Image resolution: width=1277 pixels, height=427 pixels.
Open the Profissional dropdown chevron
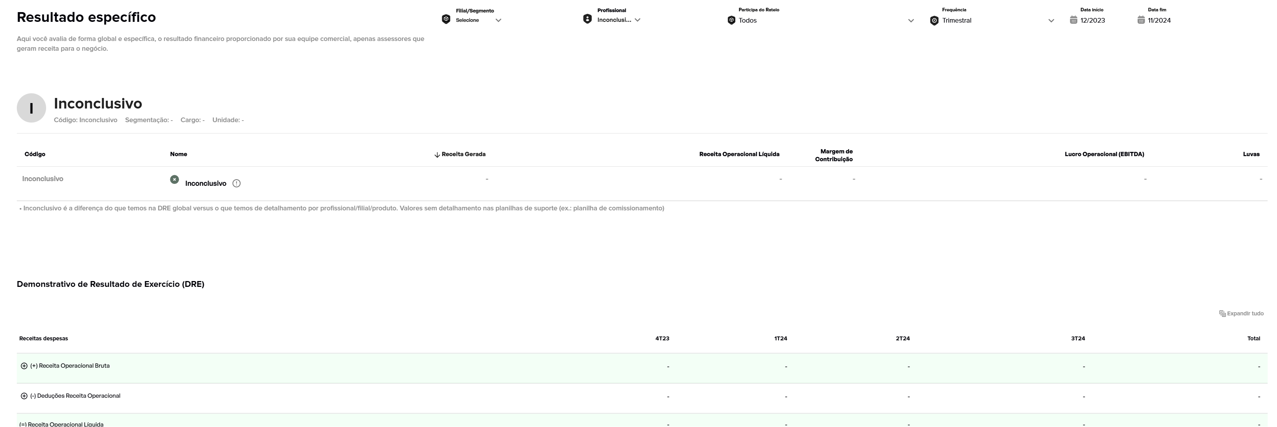point(638,20)
